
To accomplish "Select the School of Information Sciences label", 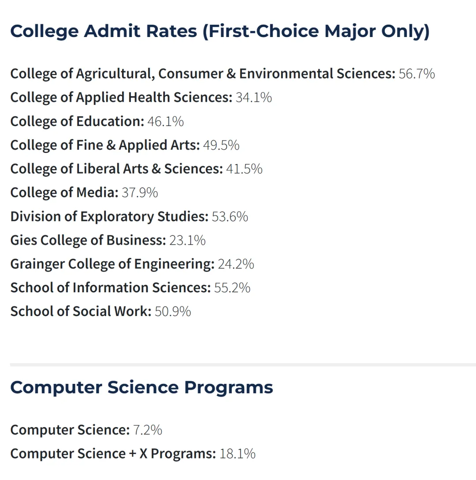I will (110, 288).
